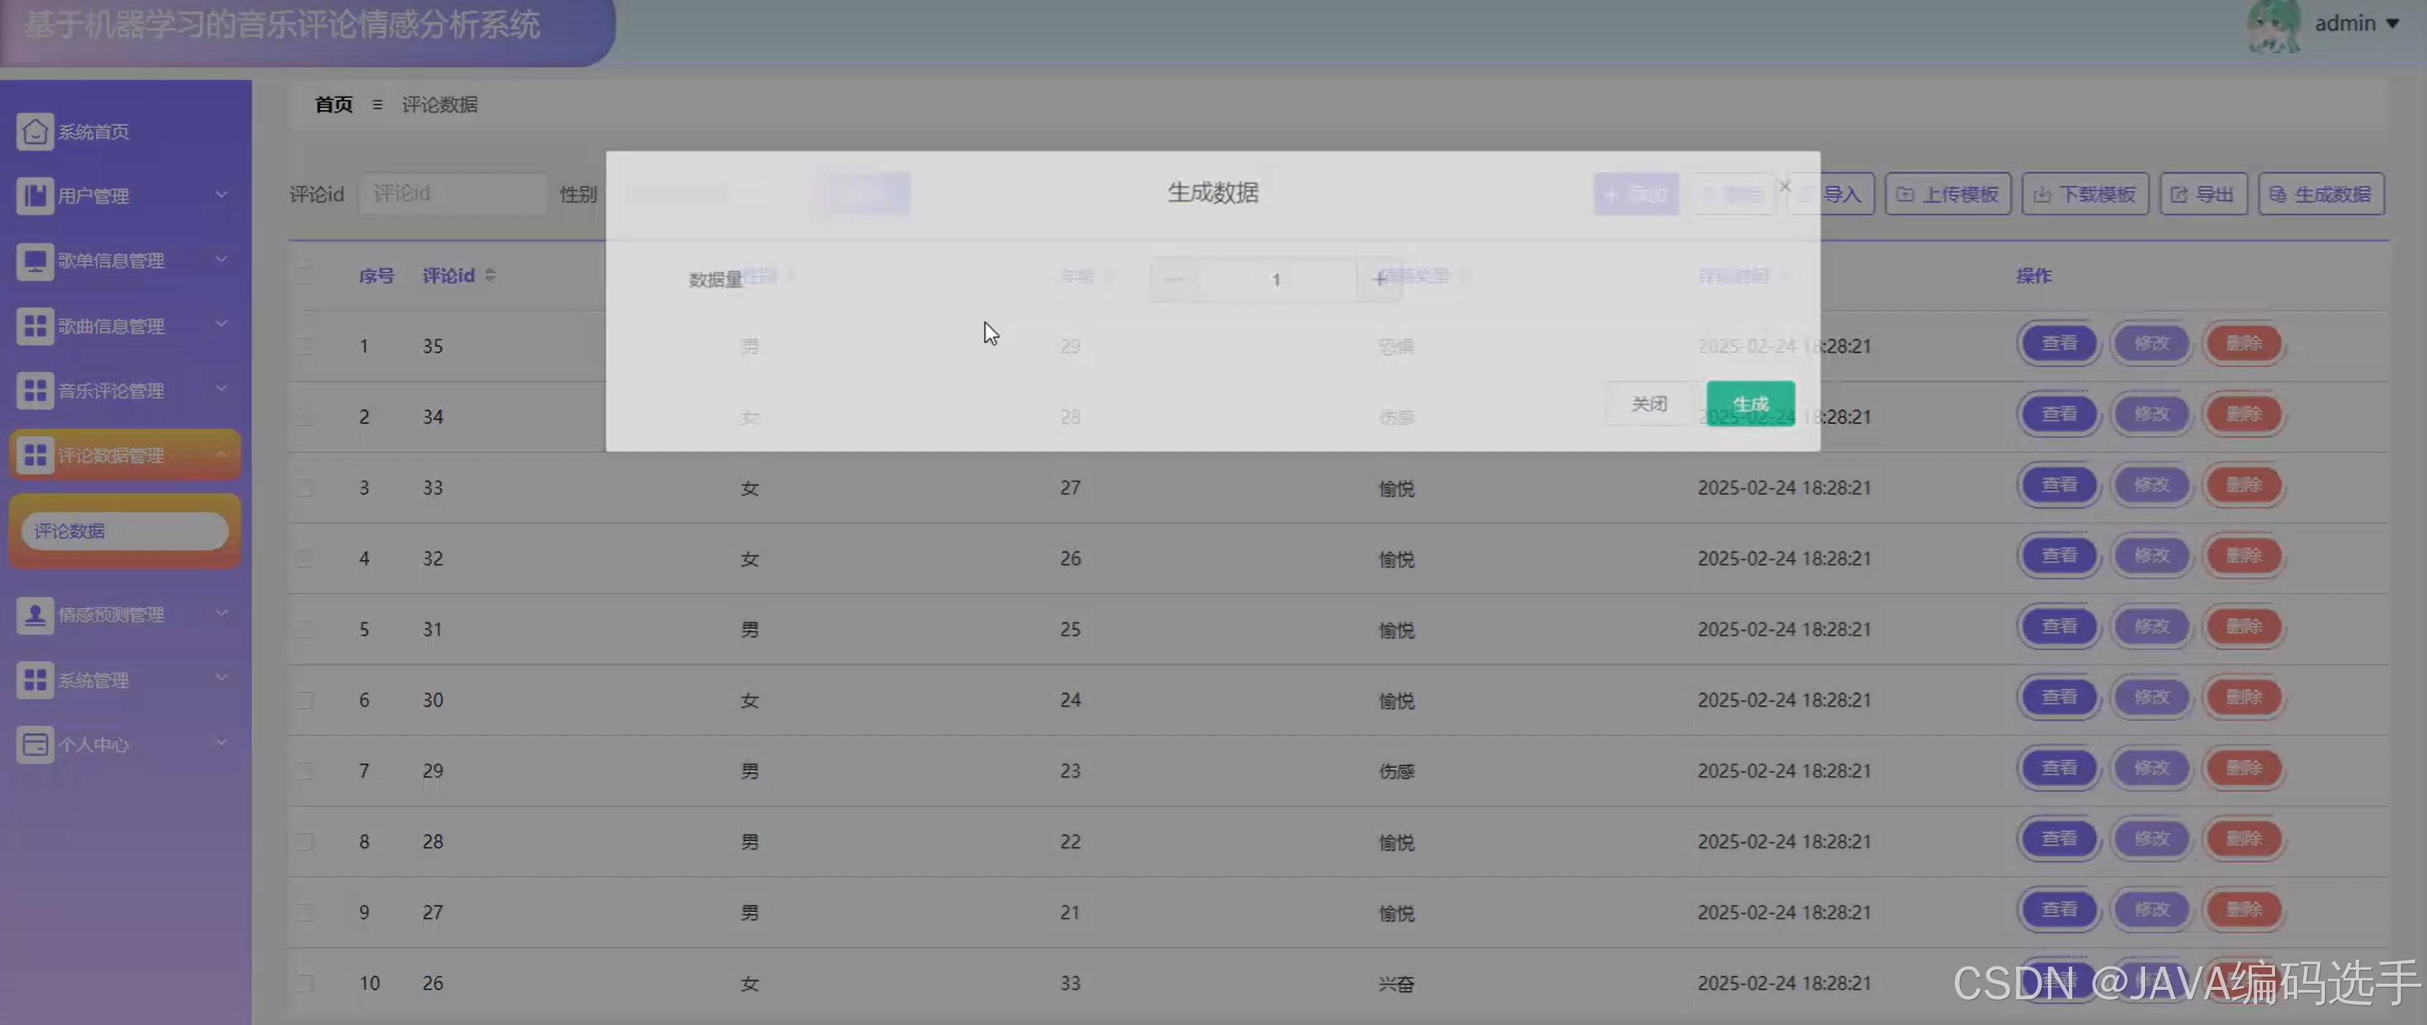Click the 操作 column header
The image size is (2427, 1025).
(x=2033, y=276)
